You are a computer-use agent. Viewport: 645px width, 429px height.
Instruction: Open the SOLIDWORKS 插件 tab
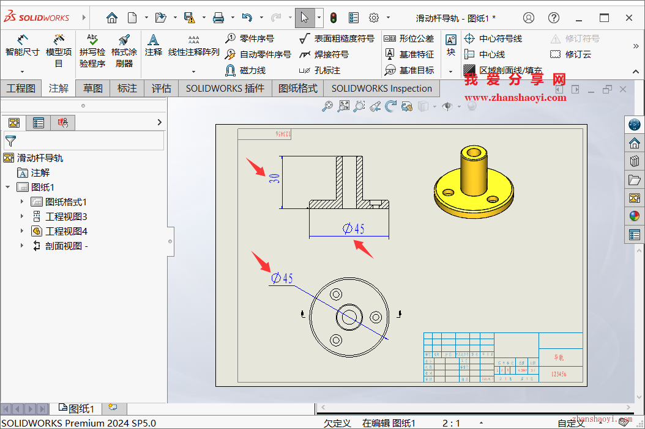point(225,89)
